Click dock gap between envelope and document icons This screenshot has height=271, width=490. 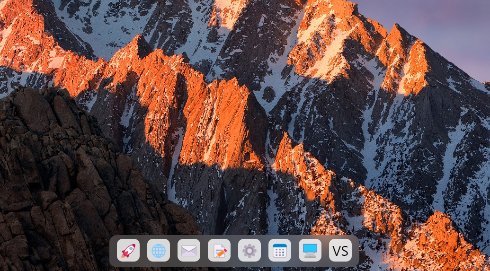(204, 251)
